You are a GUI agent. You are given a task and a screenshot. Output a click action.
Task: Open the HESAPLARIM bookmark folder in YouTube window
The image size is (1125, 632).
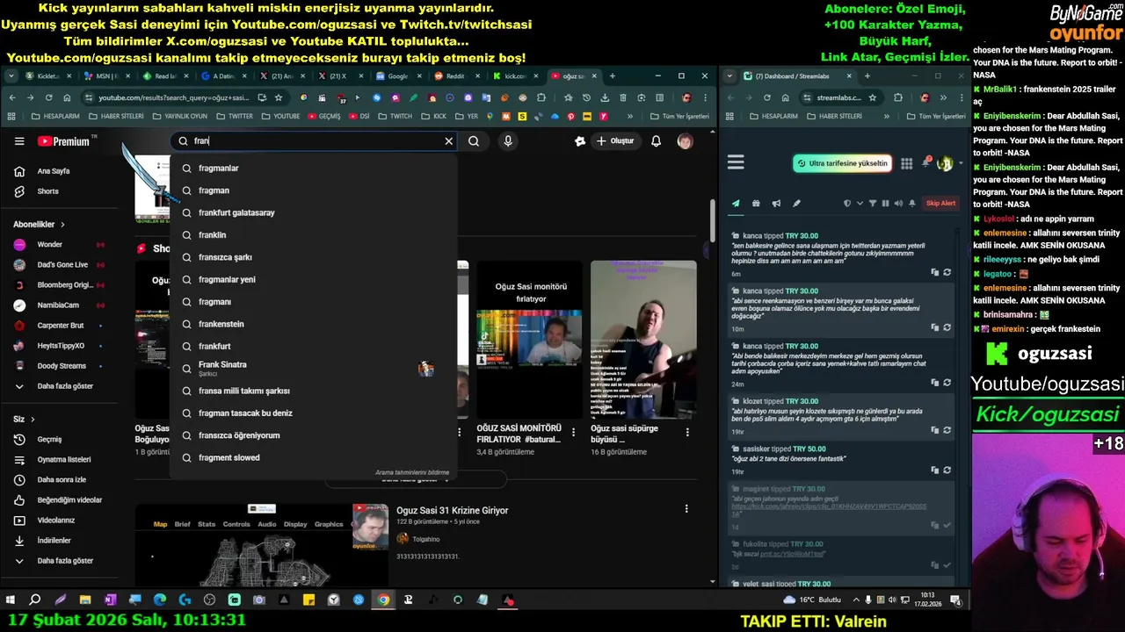pyautogui.click(x=55, y=116)
